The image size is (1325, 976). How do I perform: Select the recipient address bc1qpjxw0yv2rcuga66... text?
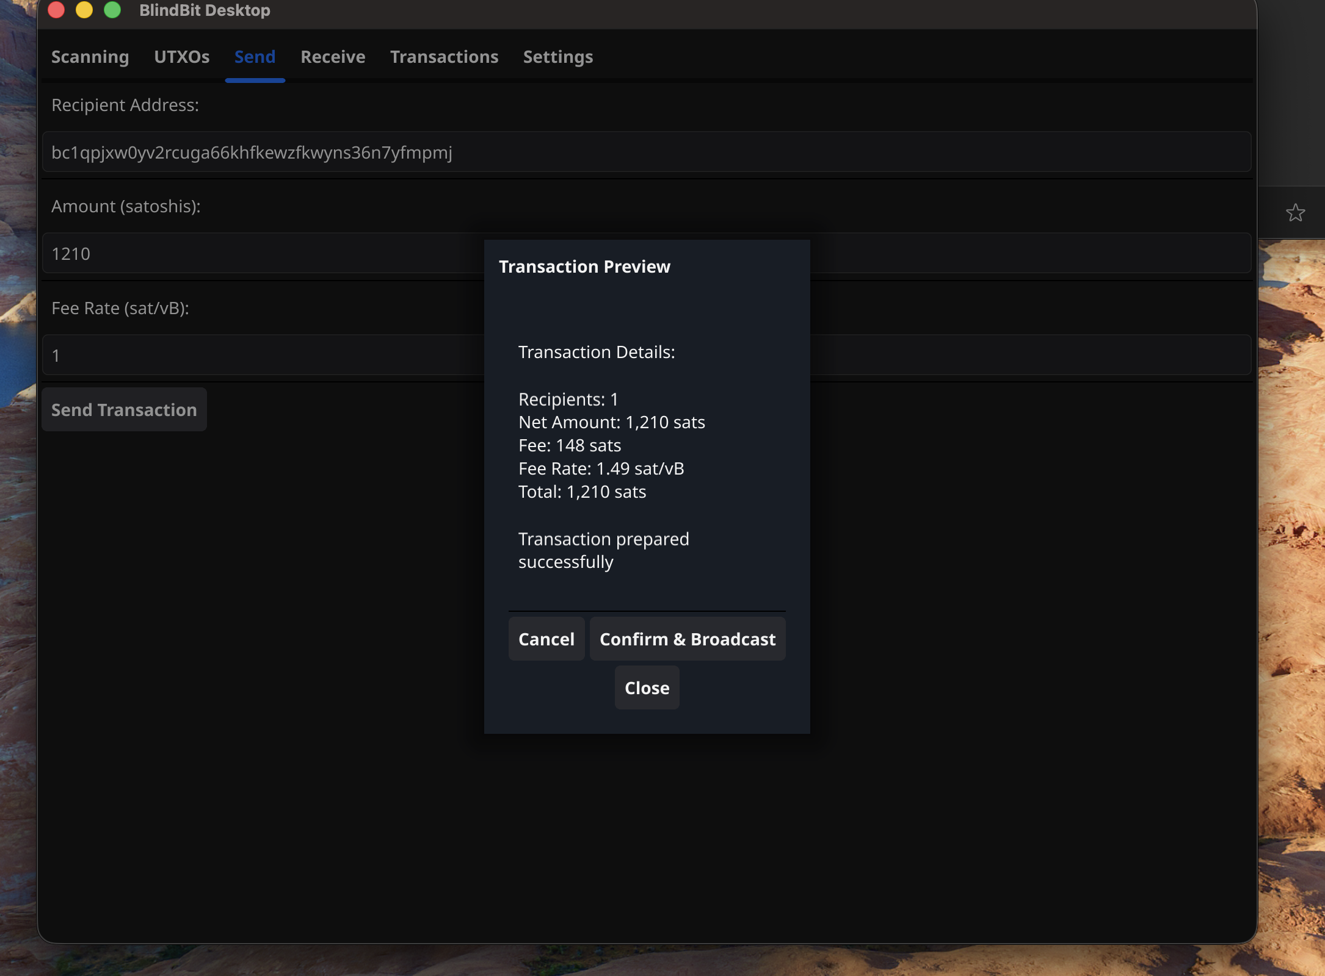click(x=252, y=153)
